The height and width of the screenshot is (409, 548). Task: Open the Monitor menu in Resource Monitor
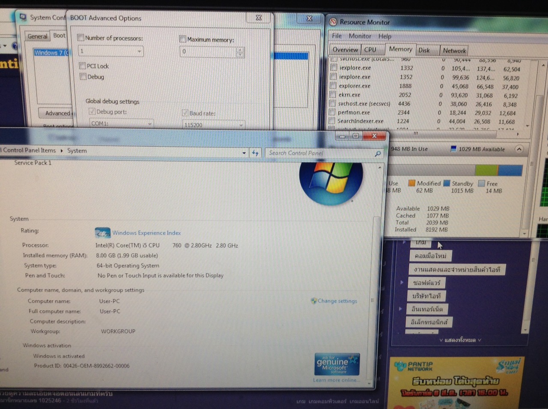pos(360,36)
